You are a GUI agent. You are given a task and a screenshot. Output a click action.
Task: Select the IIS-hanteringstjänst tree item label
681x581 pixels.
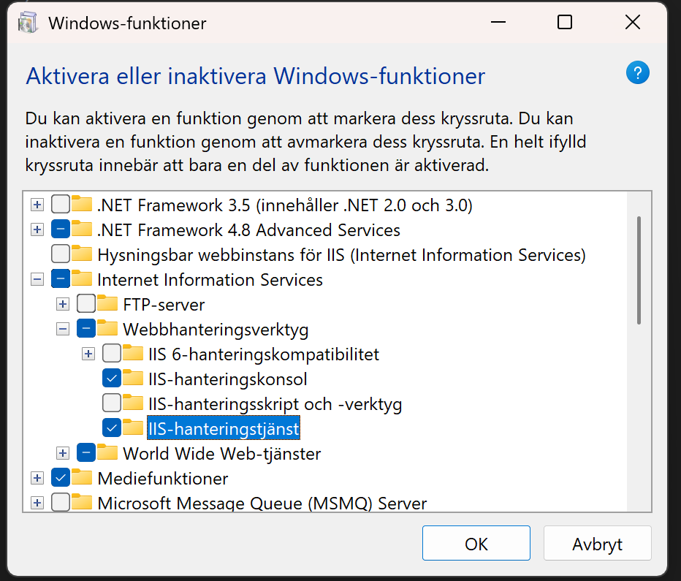tap(224, 428)
